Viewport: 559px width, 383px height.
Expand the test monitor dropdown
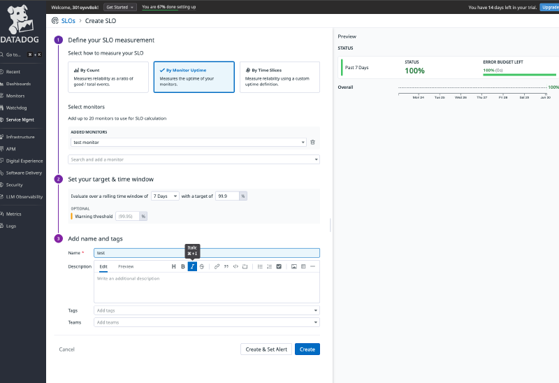(189, 143)
